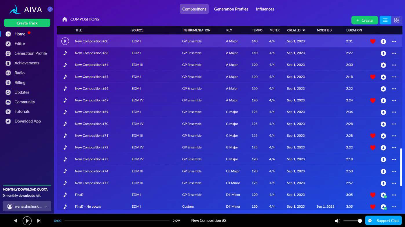
Task: Switch to Generation Profiles tab
Action: pyautogui.click(x=231, y=9)
